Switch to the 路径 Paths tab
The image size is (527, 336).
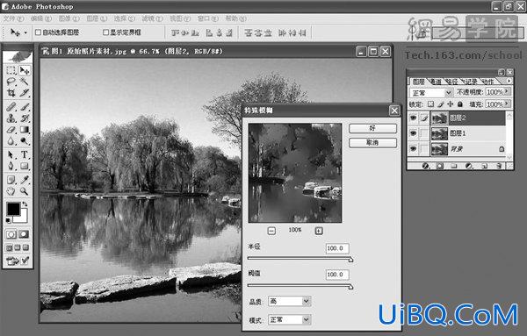point(452,82)
